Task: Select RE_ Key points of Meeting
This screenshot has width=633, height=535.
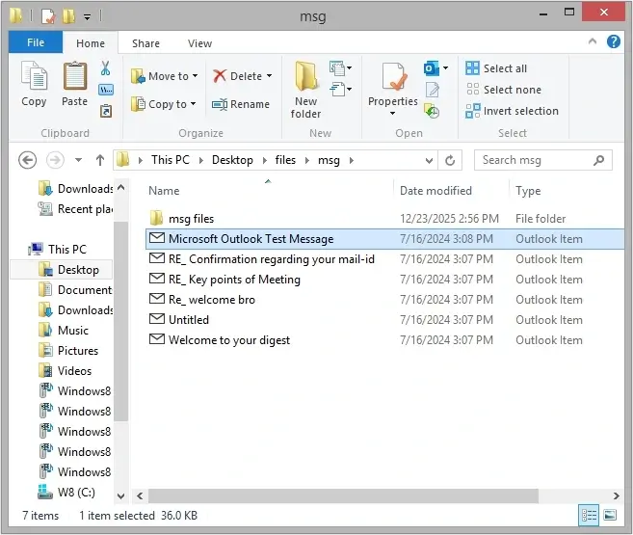Action: (384, 279)
